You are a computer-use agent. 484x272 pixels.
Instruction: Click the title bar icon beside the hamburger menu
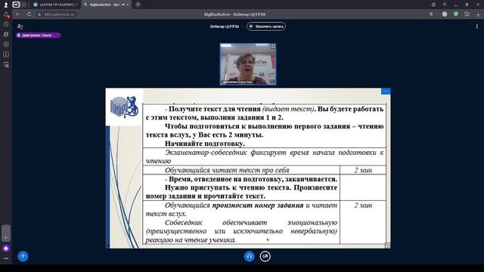[x=433, y=5]
